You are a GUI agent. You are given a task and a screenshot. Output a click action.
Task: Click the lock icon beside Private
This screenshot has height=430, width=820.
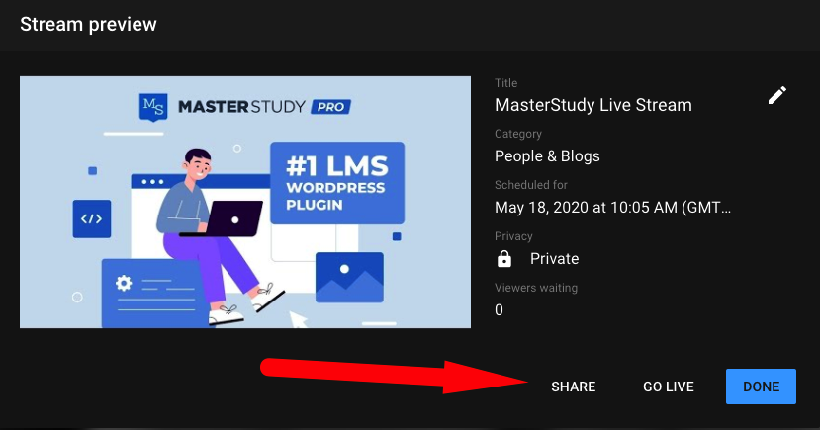[x=504, y=259]
